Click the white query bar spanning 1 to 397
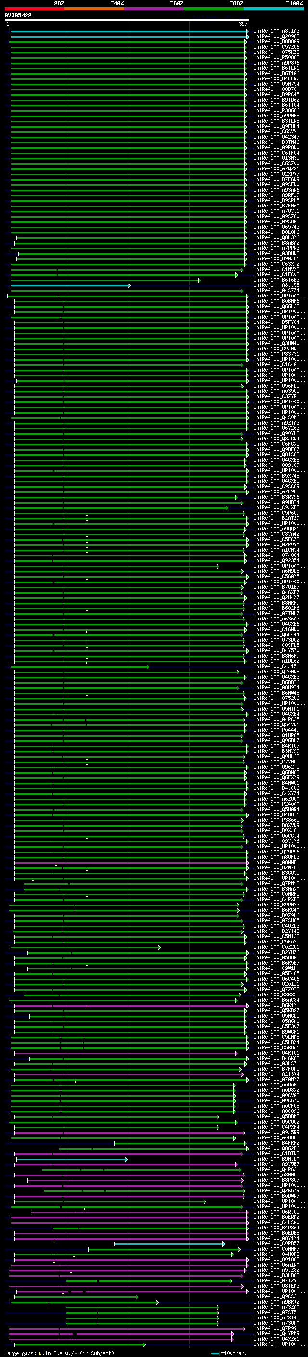The image size is (308, 1357). coord(127,20)
